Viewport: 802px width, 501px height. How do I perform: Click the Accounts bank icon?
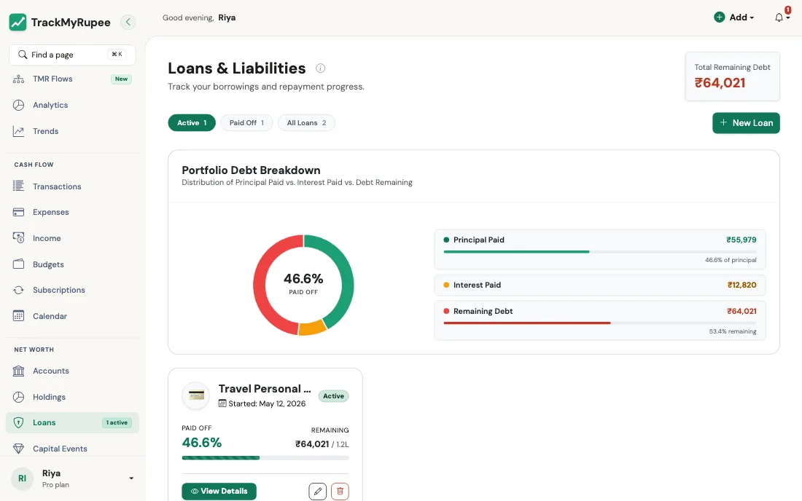pyautogui.click(x=18, y=371)
